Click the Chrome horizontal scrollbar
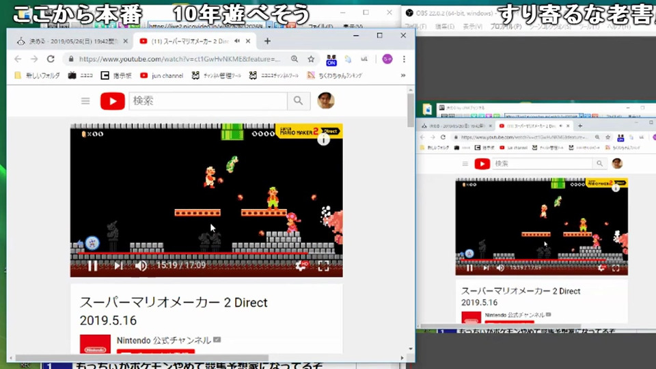This screenshot has width=656, height=369. [x=142, y=357]
